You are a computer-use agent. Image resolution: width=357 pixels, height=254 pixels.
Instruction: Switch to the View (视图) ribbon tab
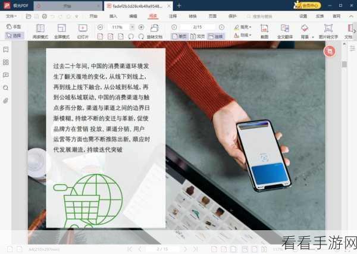pos(153,17)
